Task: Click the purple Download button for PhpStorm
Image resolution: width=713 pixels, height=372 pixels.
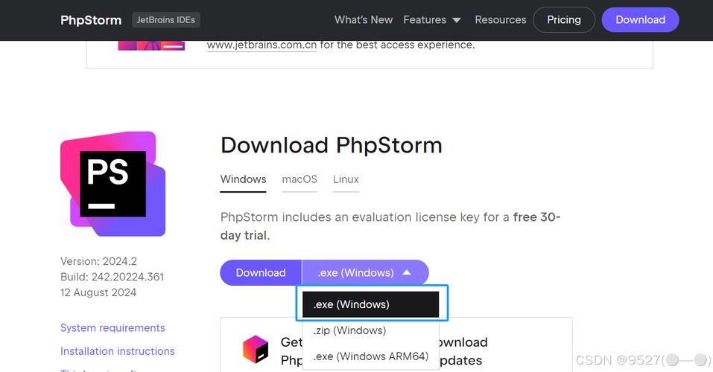Action: tap(261, 273)
